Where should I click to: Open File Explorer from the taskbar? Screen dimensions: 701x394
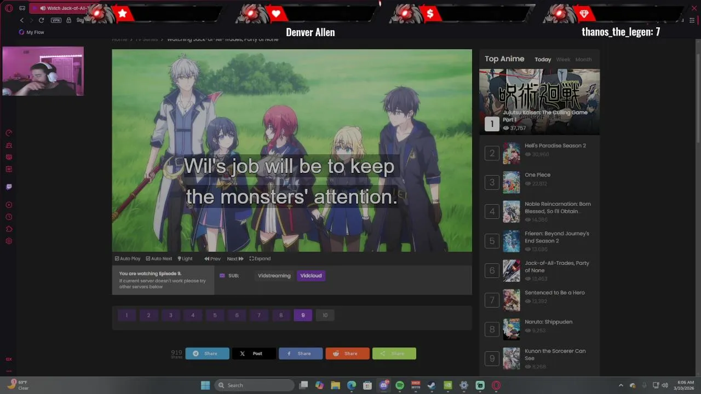pos(336,385)
